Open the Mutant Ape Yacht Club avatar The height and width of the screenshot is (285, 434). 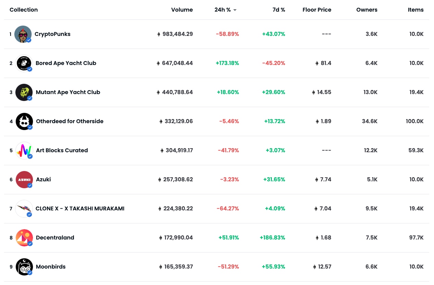click(24, 92)
